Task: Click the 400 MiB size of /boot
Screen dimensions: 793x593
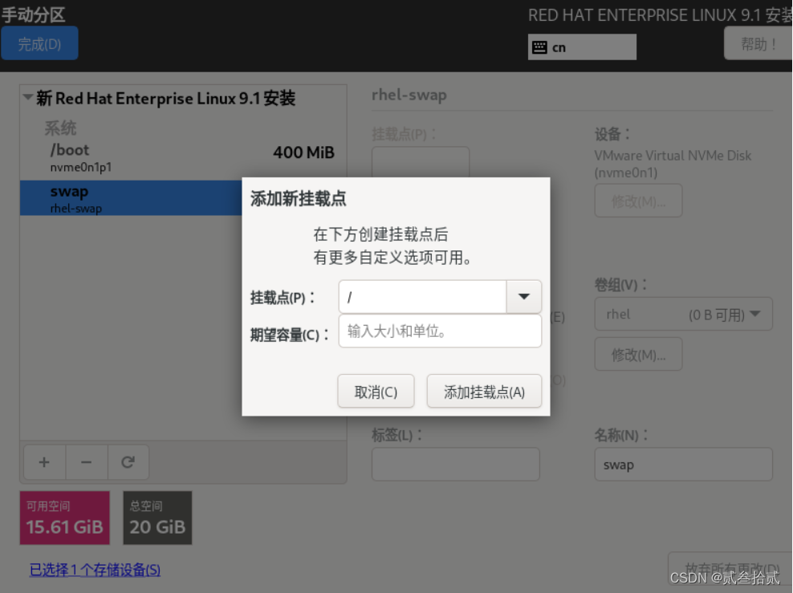Action: point(303,152)
